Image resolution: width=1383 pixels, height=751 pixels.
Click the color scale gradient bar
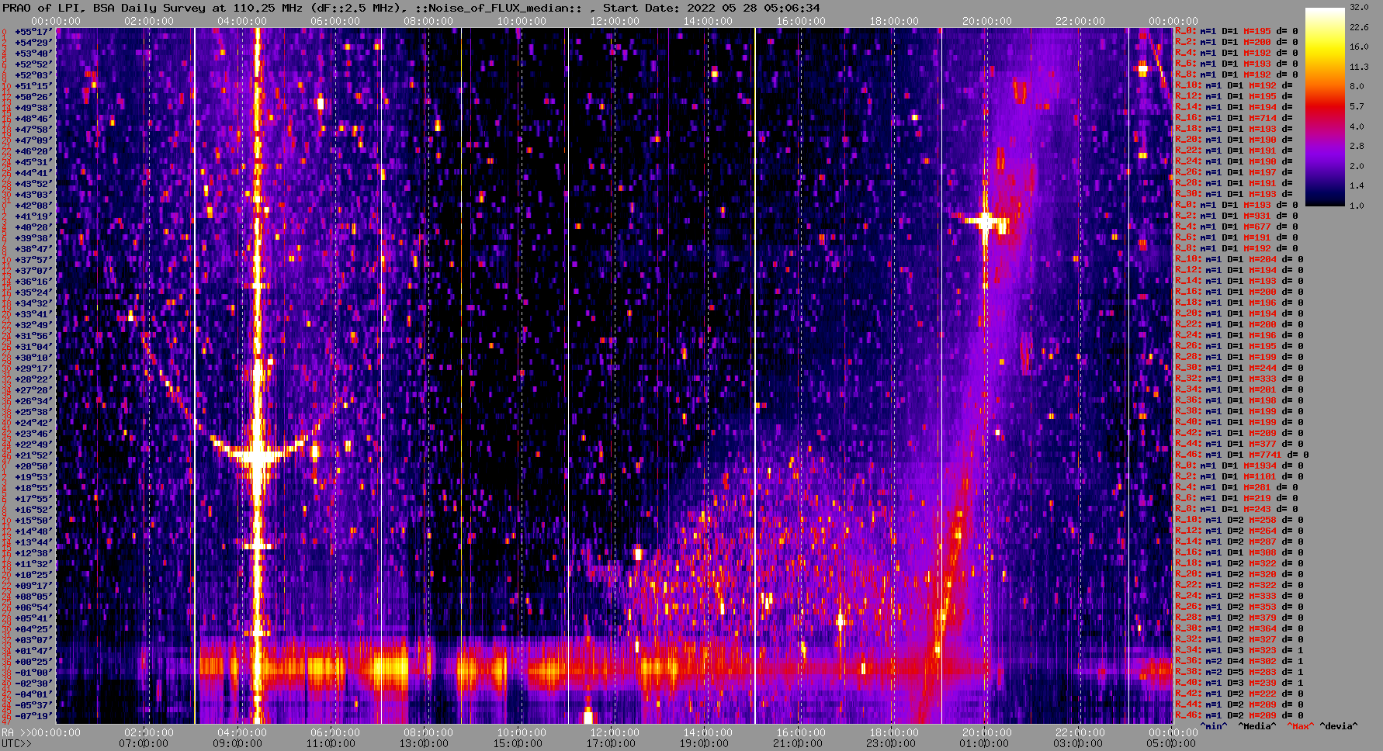tap(1325, 107)
